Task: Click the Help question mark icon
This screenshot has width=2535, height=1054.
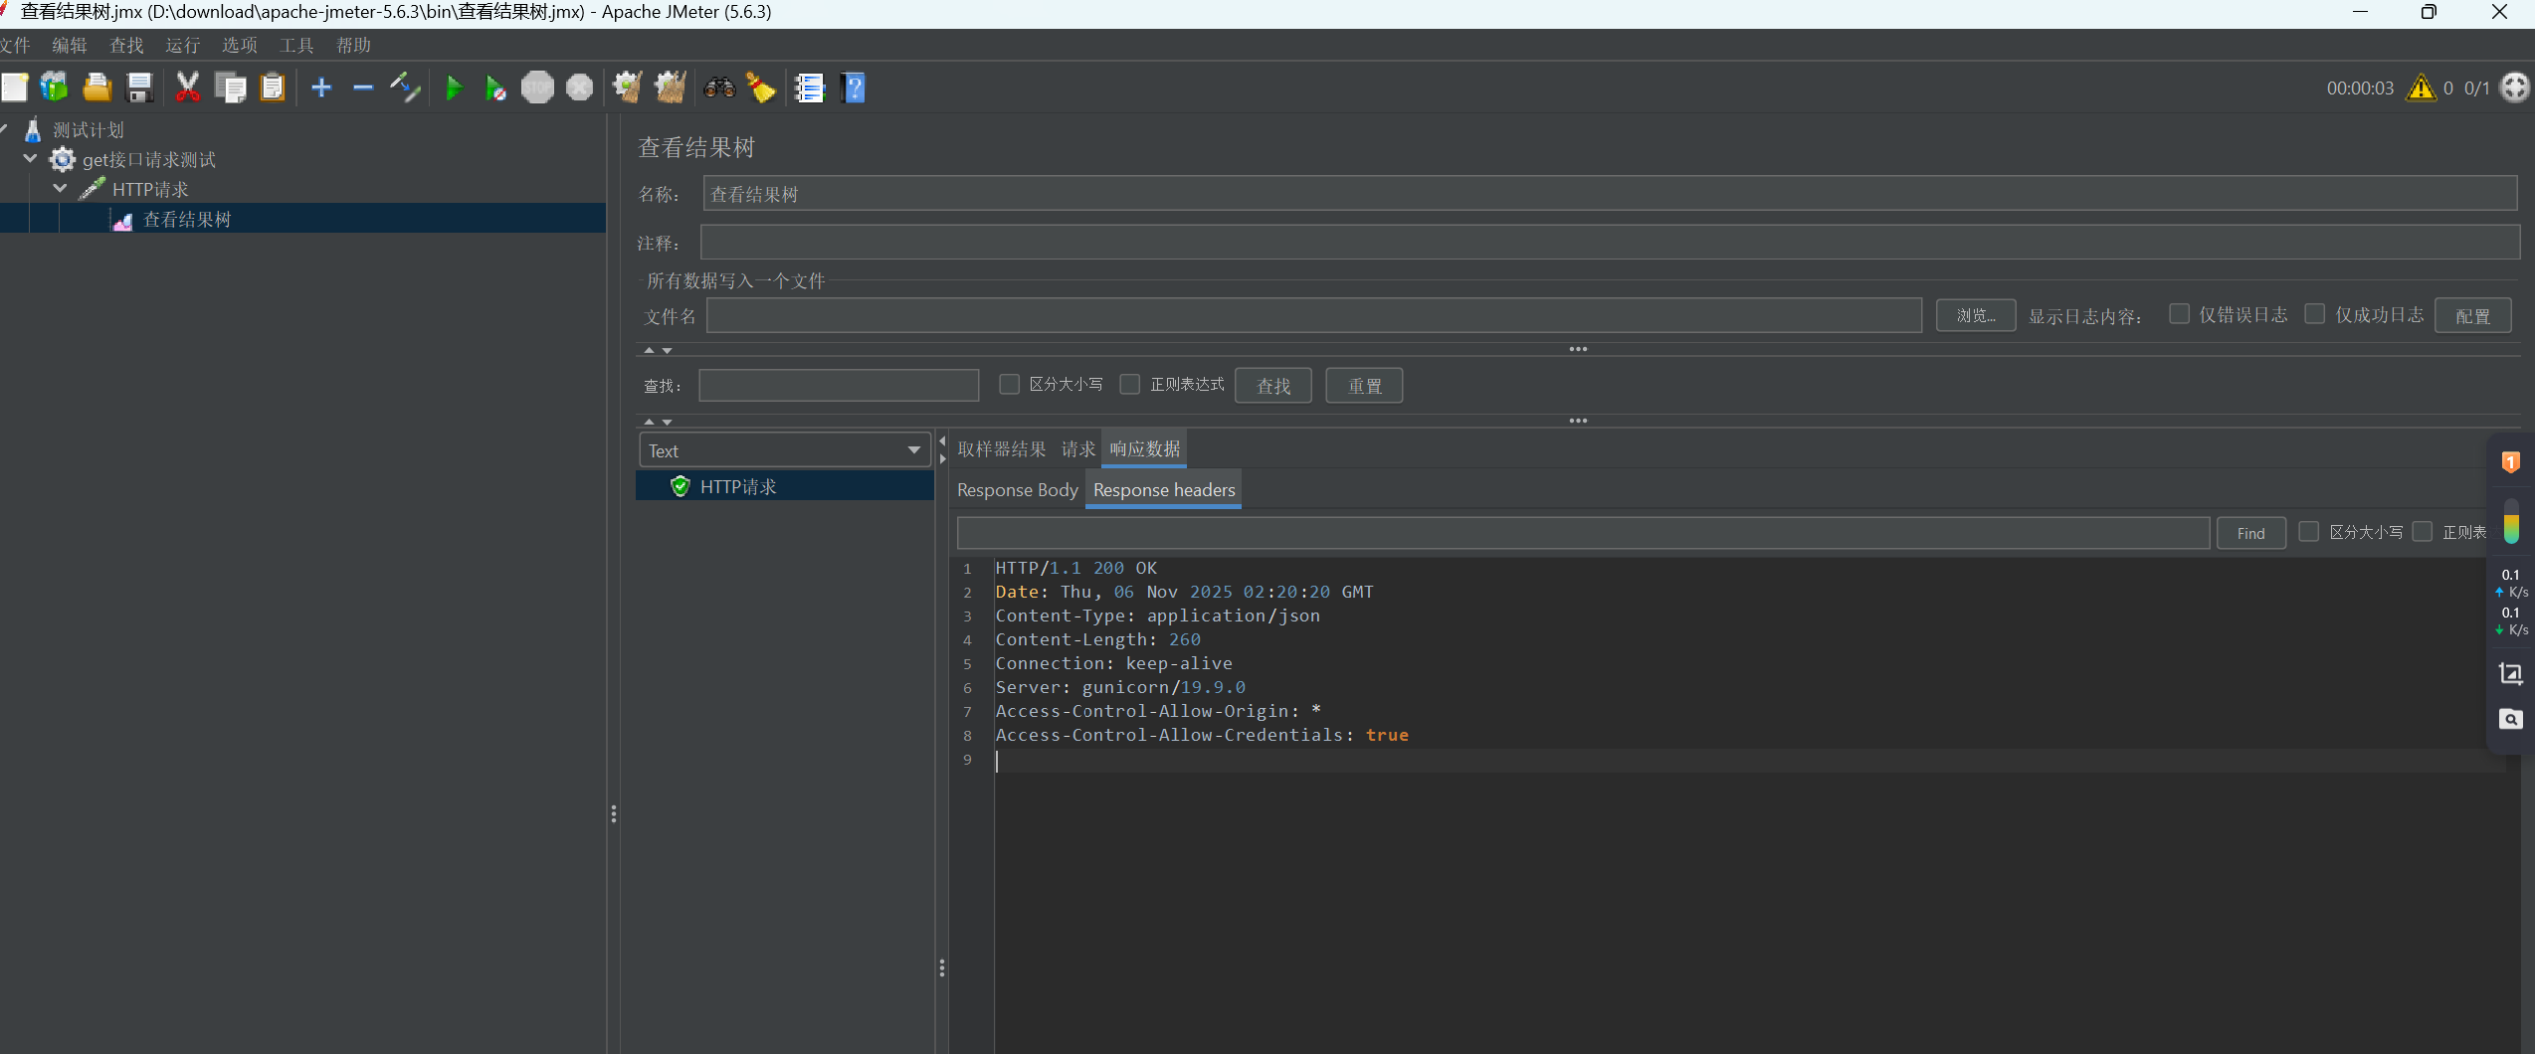Action: pos(853,88)
